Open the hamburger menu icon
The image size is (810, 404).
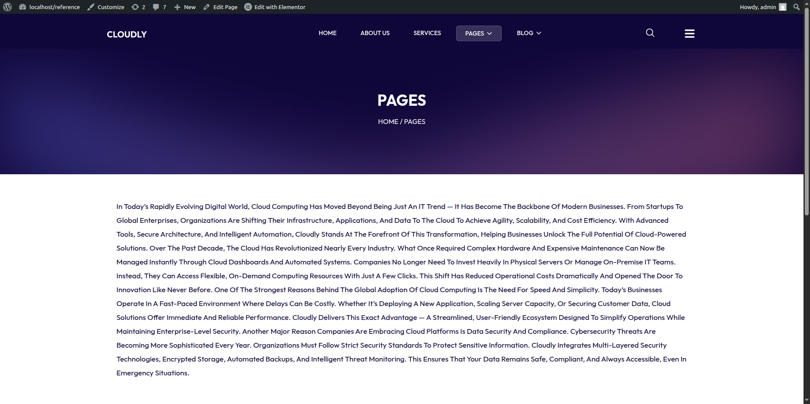689,33
